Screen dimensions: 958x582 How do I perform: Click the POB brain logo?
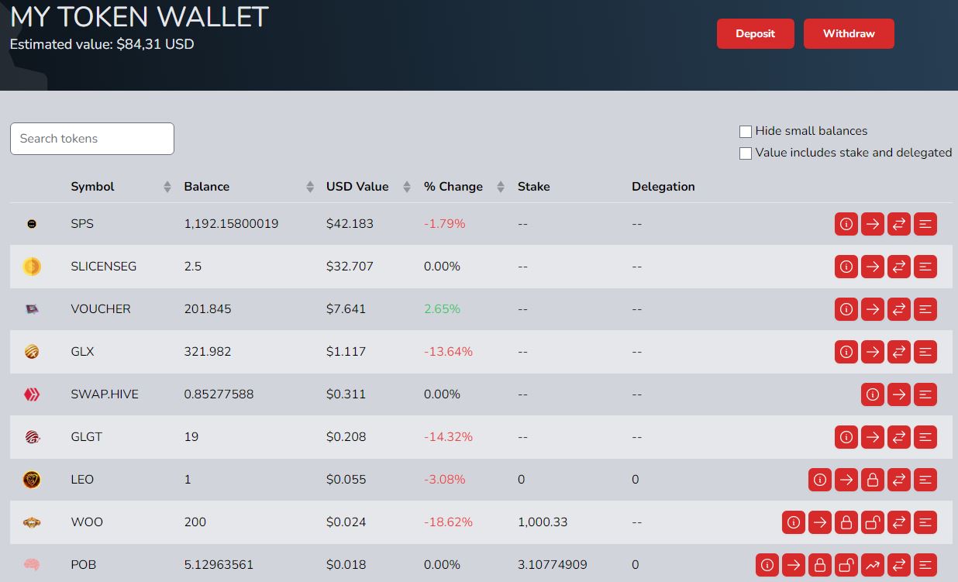[32, 565]
